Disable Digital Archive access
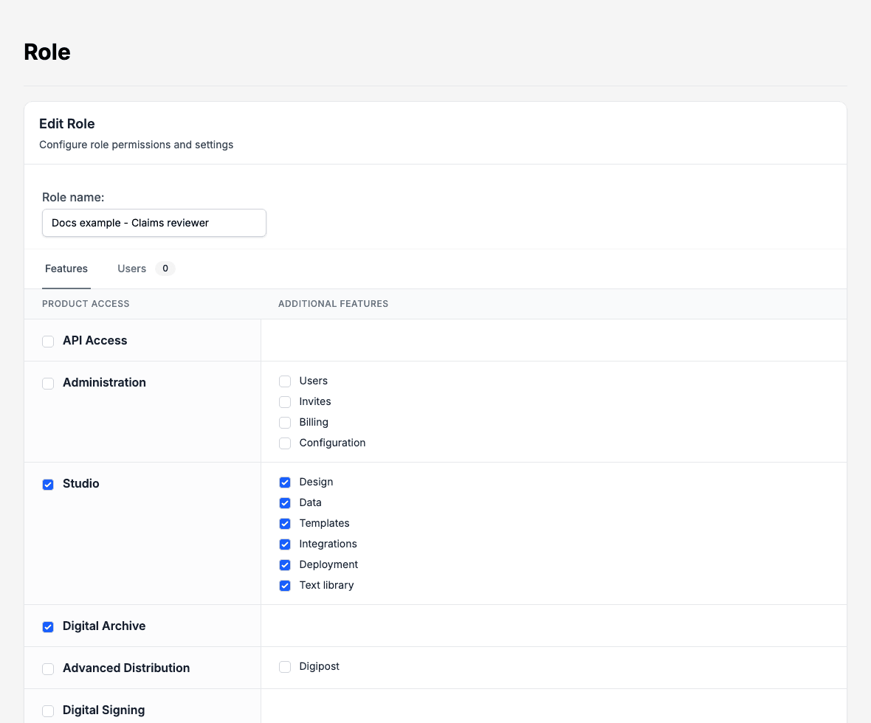 click(48, 626)
